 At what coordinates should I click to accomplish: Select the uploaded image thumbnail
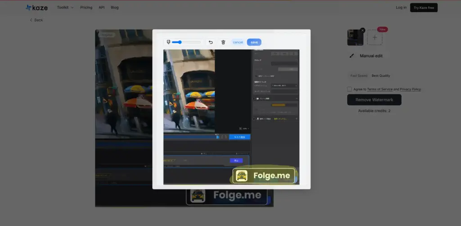(355, 38)
